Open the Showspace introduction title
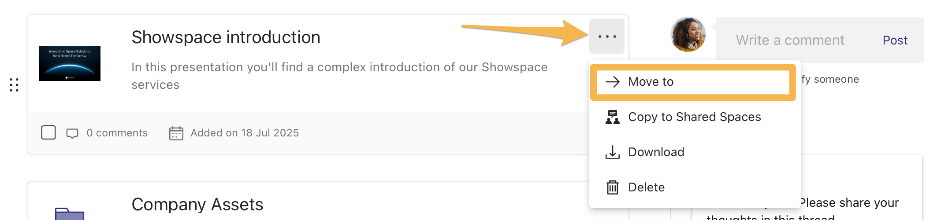The height and width of the screenshot is (220, 952). (226, 37)
